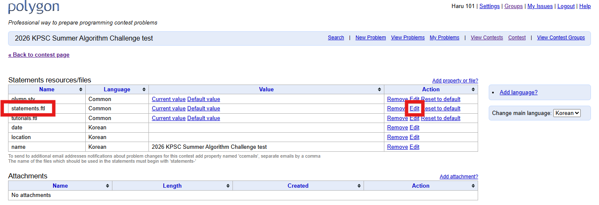Open Help link
Image resolution: width=599 pixels, height=205 pixels.
[585, 6]
